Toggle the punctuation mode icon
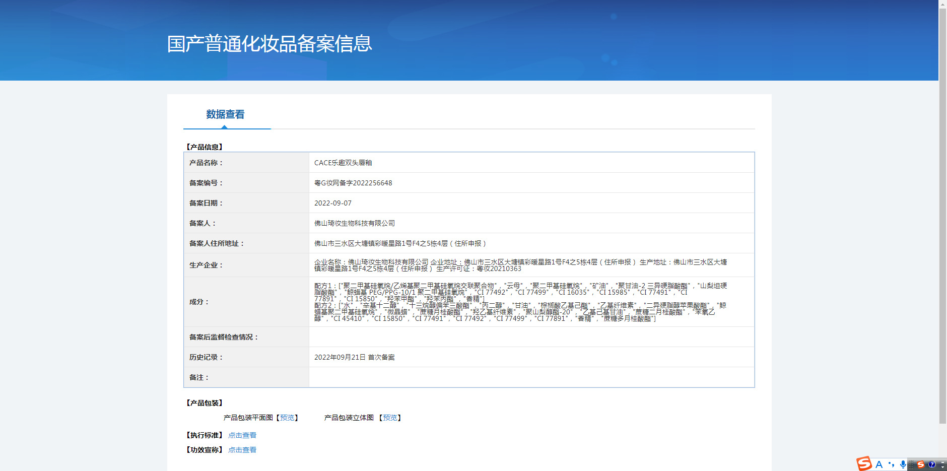This screenshot has width=947, height=471. click(x=891, y=464)
